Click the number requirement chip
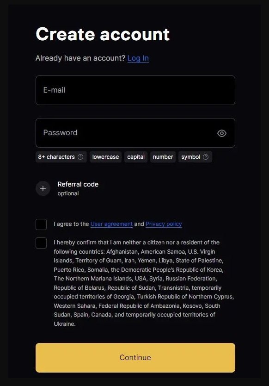The height and width of the screenshot is (386, 269). pyautogui.click(x=163, y=157)
